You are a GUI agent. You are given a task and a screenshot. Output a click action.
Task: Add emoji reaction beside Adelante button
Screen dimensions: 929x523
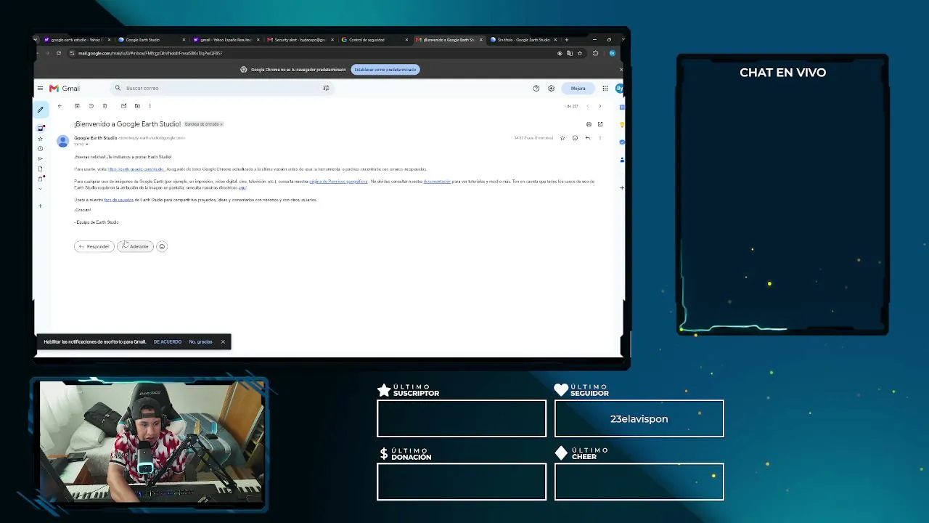tap(162, 246)
